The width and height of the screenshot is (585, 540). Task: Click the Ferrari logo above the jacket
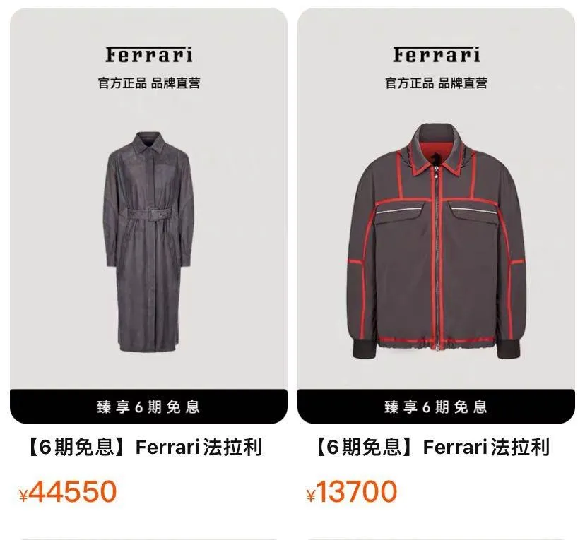coord(436,54)
